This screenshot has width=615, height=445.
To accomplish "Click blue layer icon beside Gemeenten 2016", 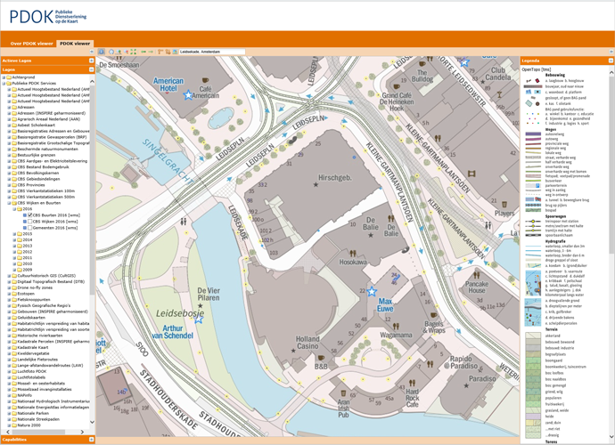I will 25,228.
